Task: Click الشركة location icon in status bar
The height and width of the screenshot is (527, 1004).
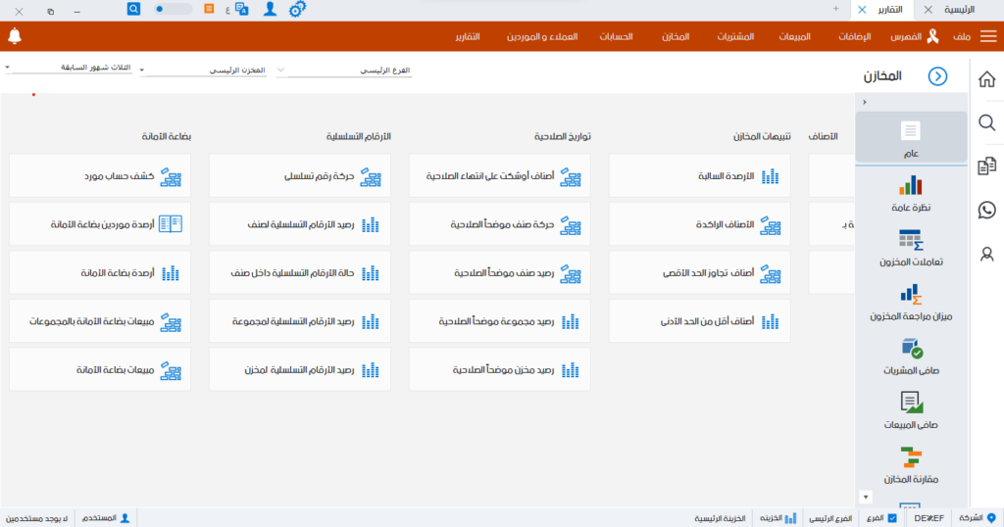Action: pos(992,518)
